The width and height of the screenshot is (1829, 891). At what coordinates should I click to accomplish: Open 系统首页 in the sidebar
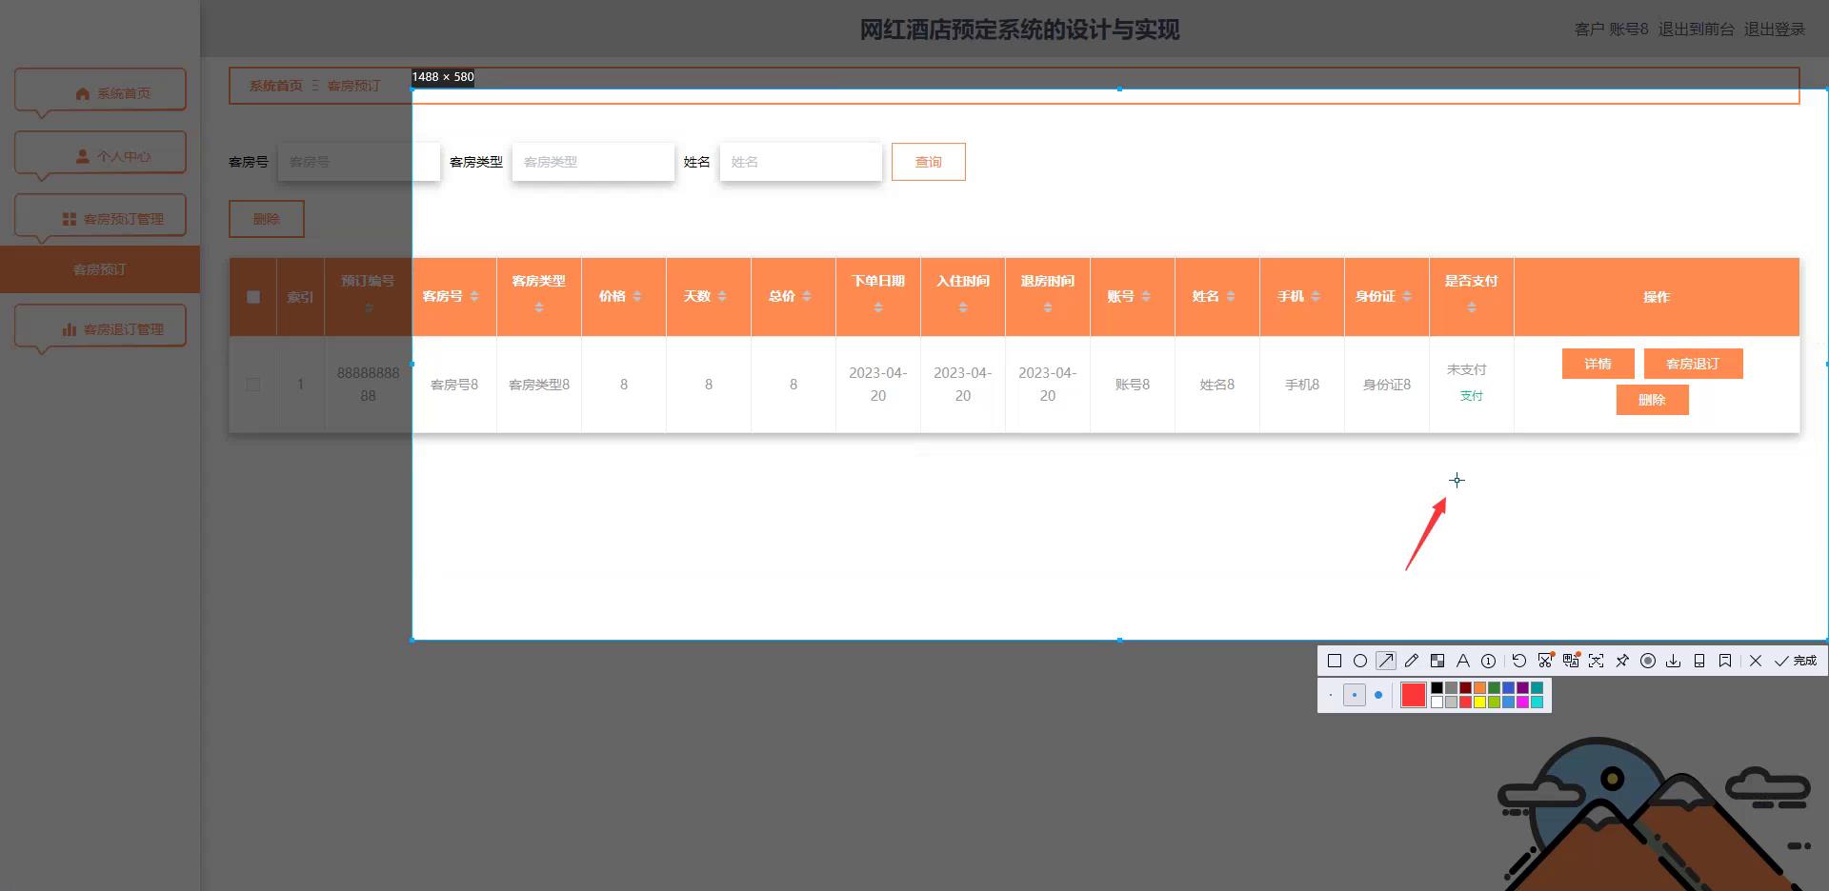click(100, 92)
